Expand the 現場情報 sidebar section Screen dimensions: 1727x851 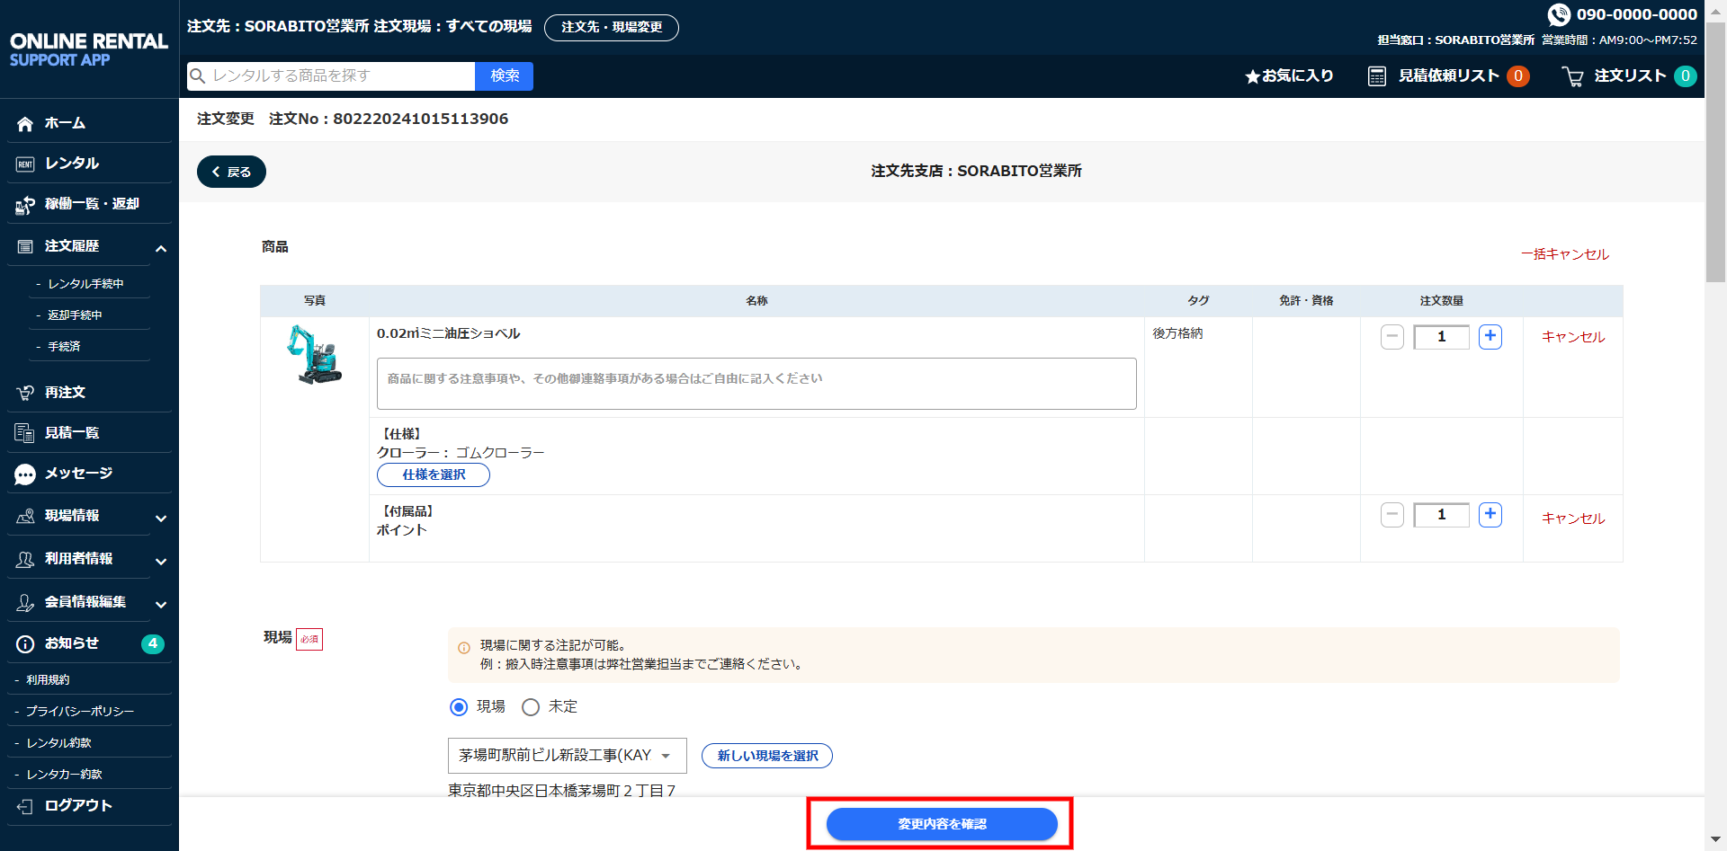[161, 518]
